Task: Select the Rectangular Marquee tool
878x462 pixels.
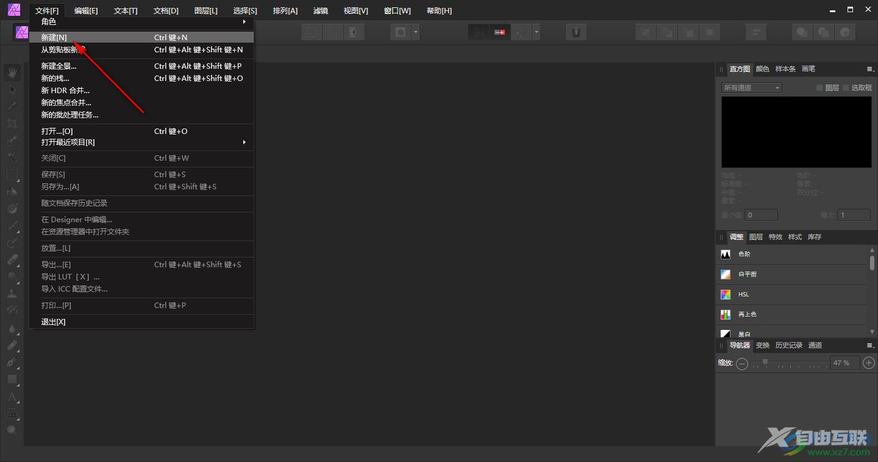Action: (x=12, y=175)
